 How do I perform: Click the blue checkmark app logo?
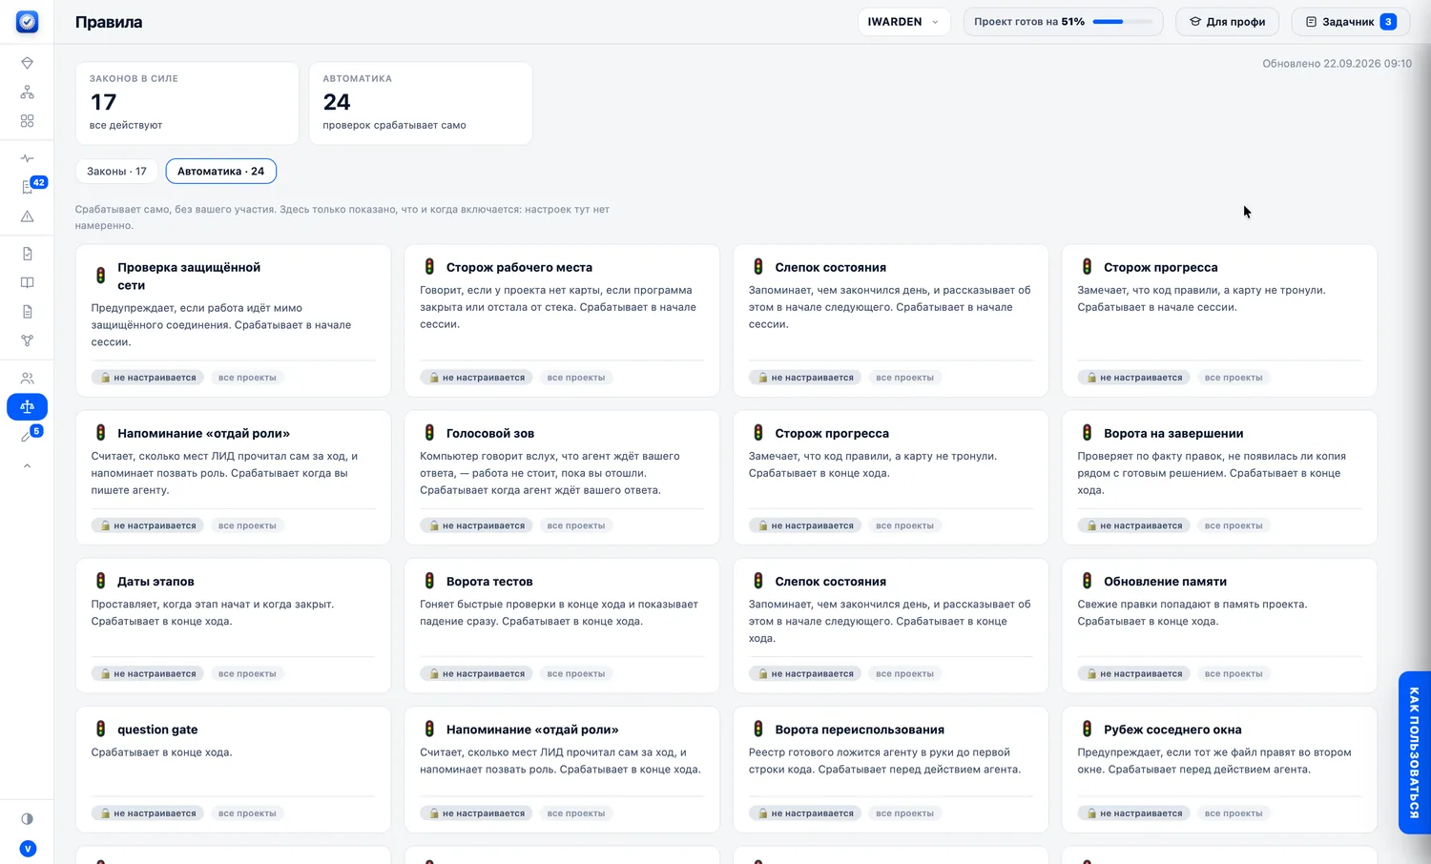(27, 21)
